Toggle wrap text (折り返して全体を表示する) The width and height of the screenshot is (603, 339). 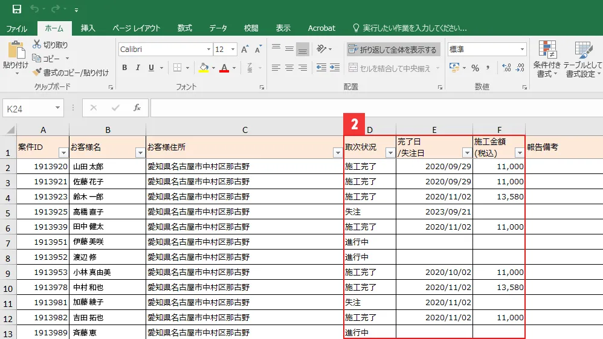[393, 50]
